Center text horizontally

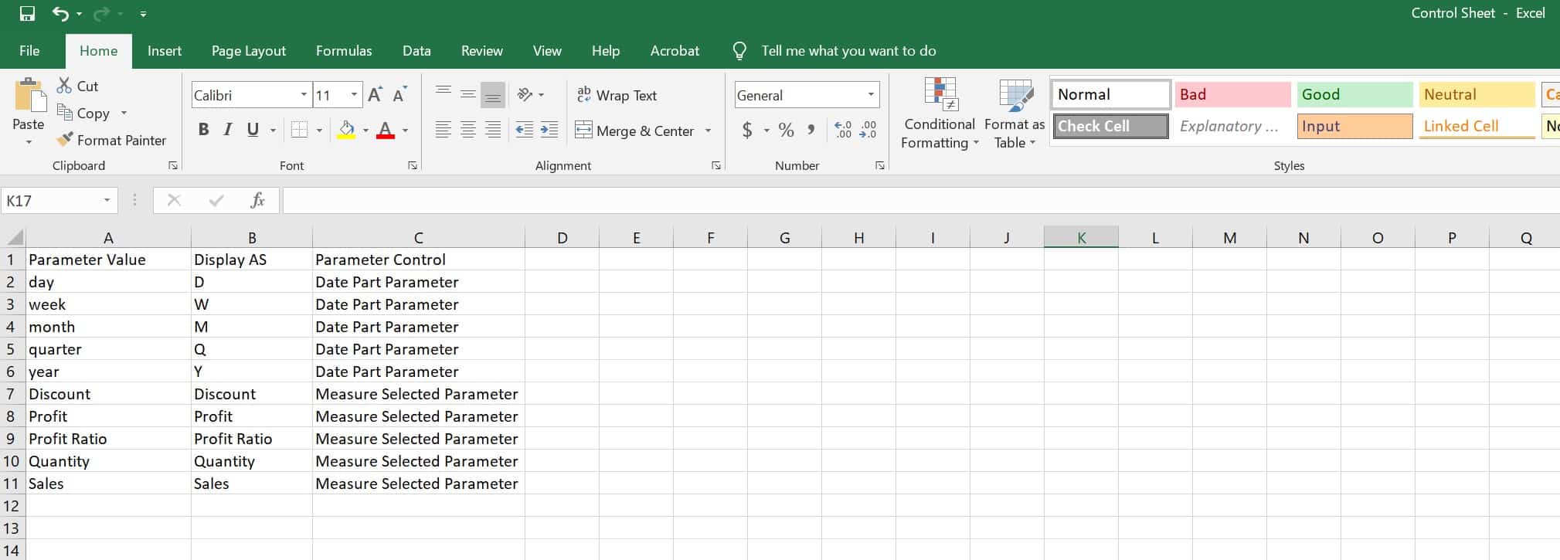coord(468,130)
